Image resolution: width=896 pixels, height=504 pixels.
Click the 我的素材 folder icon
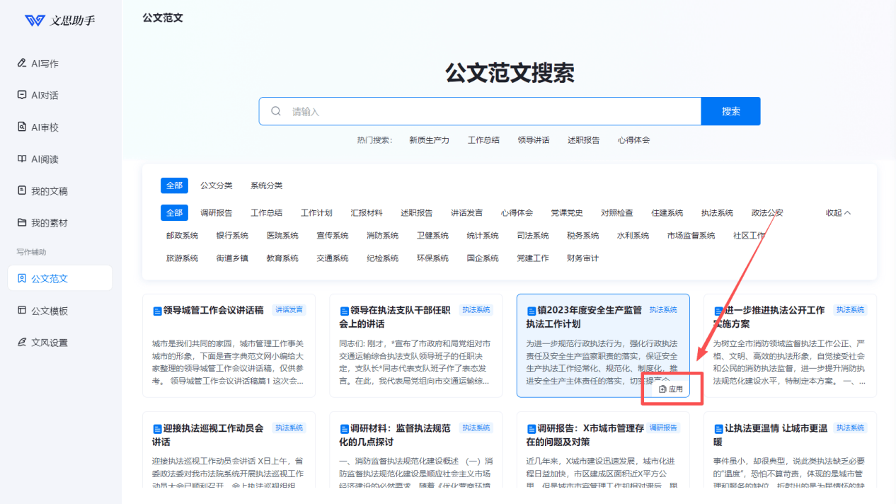[22, 223]
